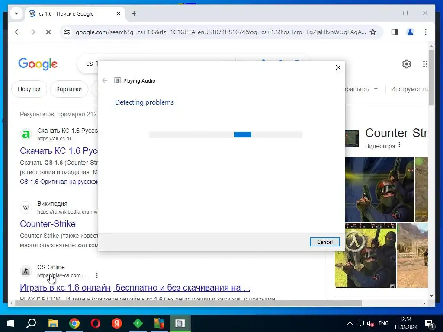The height and width of the screenshot is (332, 443).
Task: Open the Counter-Strike Wikipedia result
Action: pos(48,224)
